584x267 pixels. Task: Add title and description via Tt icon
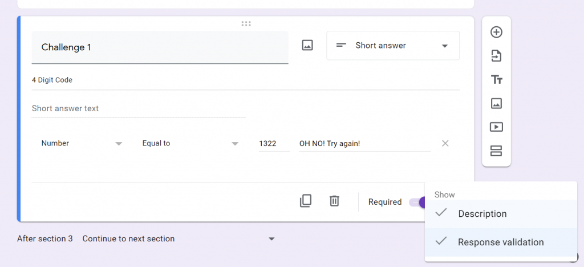[496, 79]
